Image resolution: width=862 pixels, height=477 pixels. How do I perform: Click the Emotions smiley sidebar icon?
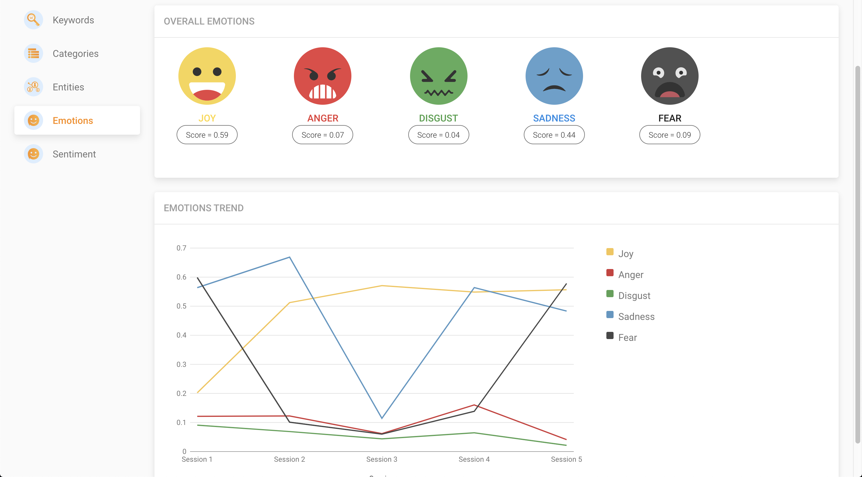pyautogui.click(x=34, y=120)
